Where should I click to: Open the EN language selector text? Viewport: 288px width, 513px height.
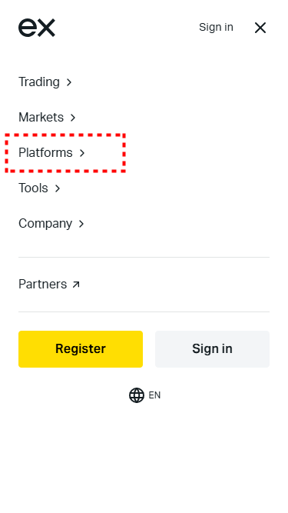(x=155, y=395)
